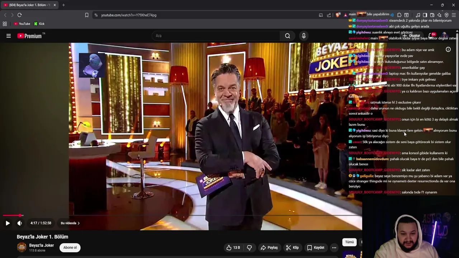
Task: Create a clip with the Klip button
Action: 292,248
